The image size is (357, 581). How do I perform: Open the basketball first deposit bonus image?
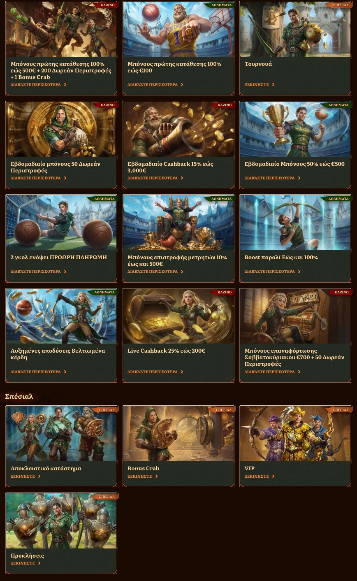pos(178,29)
